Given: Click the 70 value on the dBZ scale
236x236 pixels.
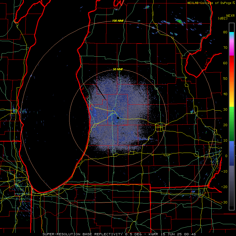Looking at the screenshot, I should pyautogui.click(x=225, y=48).
